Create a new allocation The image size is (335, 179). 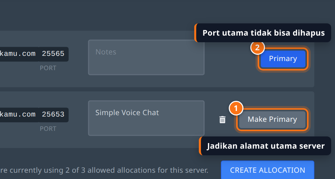click(267, 170)
